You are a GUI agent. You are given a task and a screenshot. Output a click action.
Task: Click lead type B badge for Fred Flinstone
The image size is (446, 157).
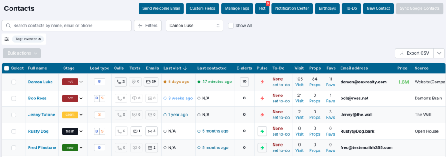(99, 147)
